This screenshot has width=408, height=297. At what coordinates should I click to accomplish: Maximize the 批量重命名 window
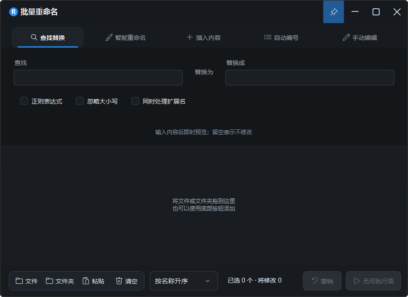[376, 12]
